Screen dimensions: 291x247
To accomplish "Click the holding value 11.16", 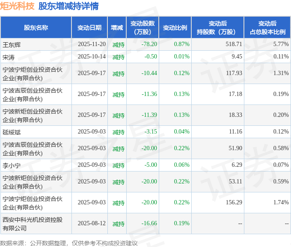I will click(235, 131).
